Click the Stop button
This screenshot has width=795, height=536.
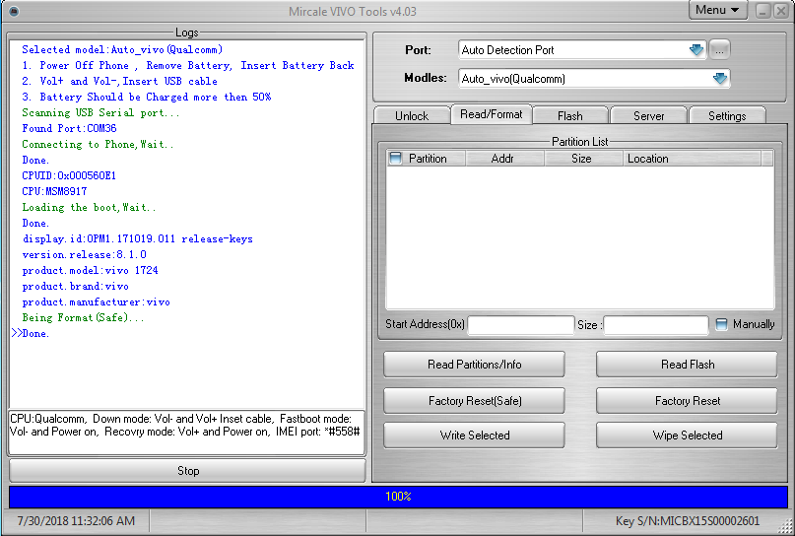[187, 471]
